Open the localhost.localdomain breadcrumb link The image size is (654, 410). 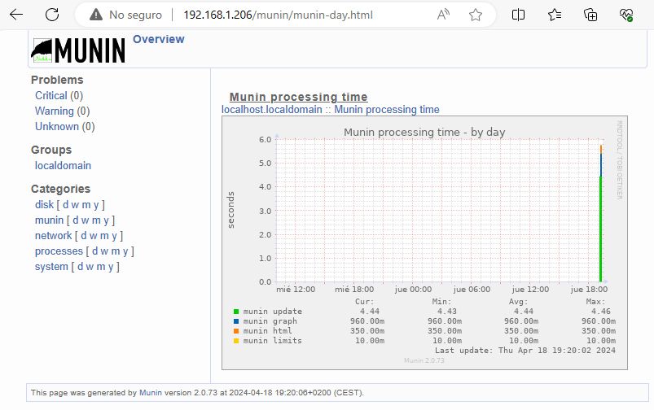[x=272, y=109]
